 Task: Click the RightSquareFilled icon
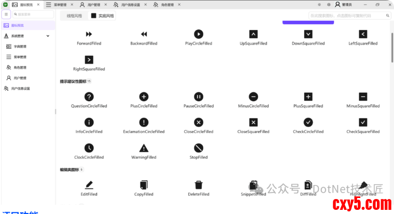pyautogui.click(x=89, y=60)
